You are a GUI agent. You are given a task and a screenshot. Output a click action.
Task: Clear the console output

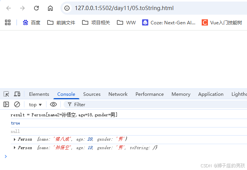coord(17,104)
